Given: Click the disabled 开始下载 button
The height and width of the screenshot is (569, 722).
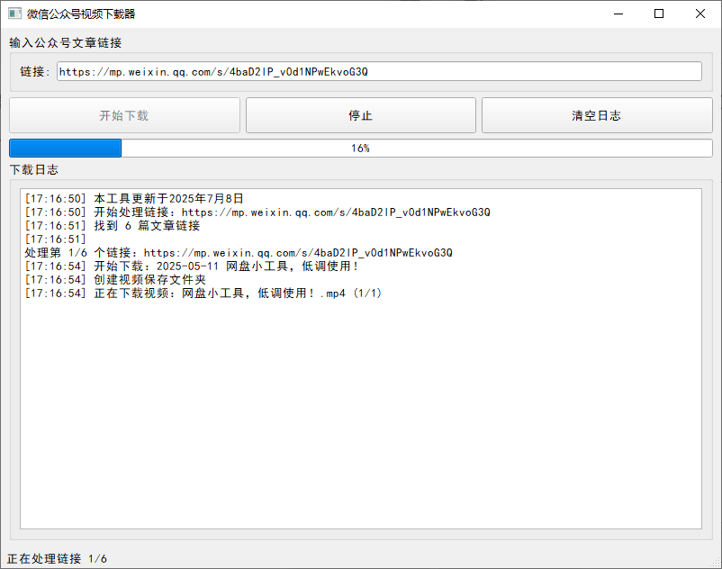Looking at the screenshot, I should [x=124, y=114].
